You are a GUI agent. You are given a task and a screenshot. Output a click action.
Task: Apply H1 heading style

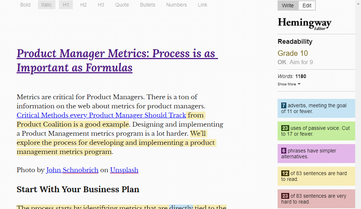point(66,5)
